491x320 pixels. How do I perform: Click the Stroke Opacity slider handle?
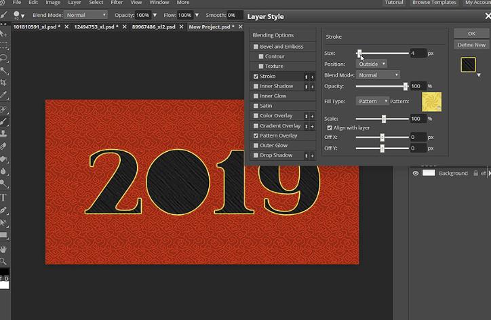[406, 86]
